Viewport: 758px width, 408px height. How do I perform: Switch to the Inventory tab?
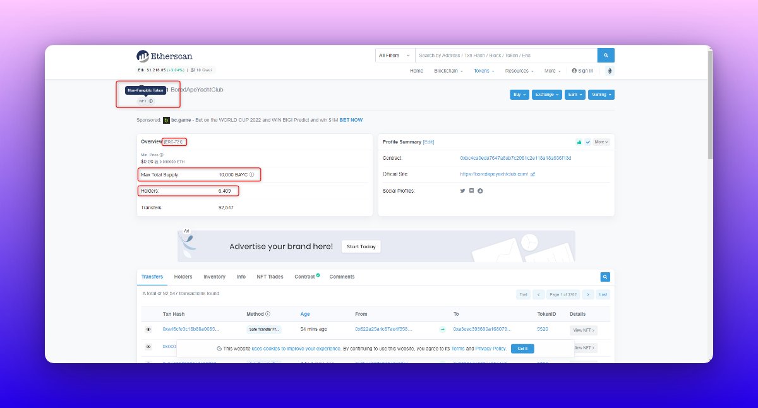214,277
